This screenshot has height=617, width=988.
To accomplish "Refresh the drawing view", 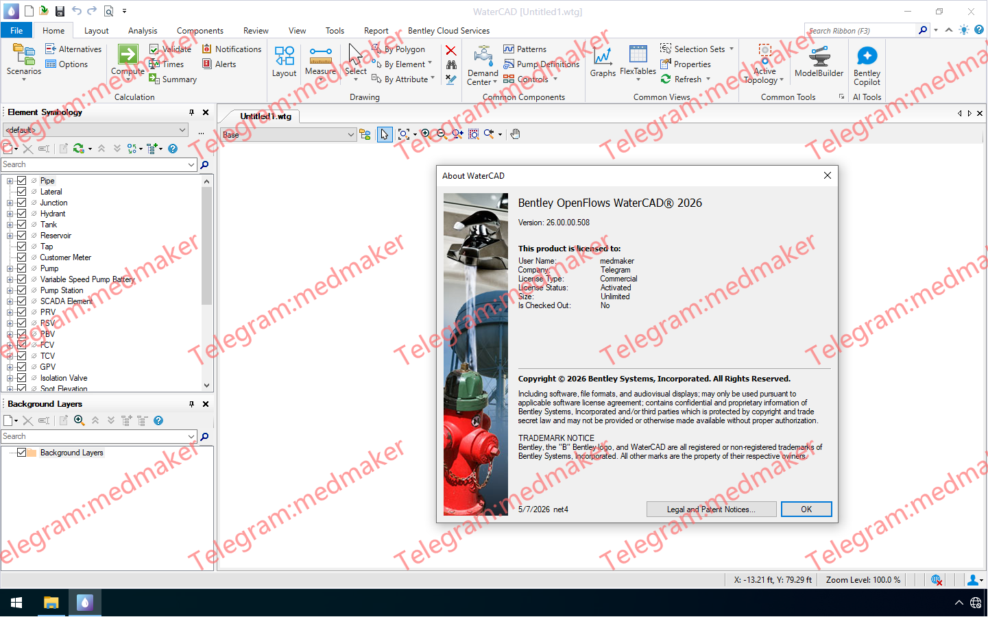I will click(681, 79).
